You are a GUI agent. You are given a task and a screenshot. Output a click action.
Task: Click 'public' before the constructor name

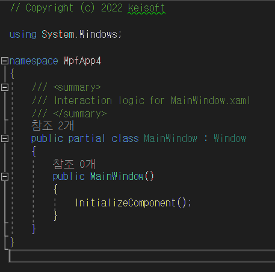click(x=69, y=177)
